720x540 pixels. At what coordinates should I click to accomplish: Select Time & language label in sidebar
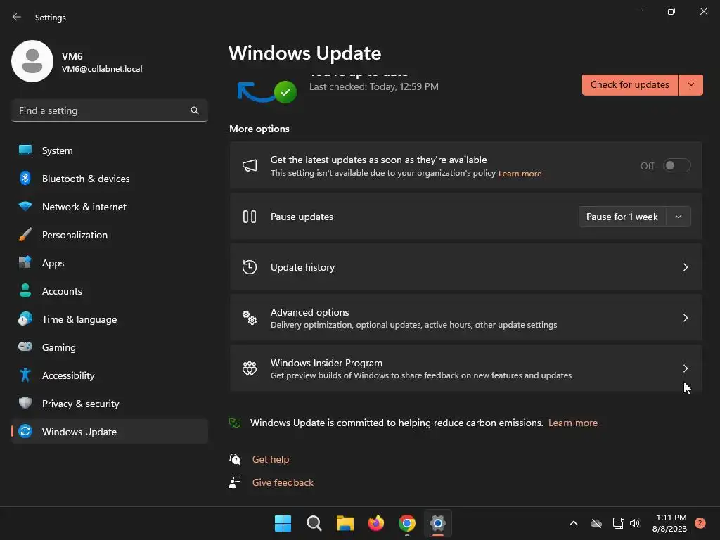pyautogui.click(x=79, y=320)
